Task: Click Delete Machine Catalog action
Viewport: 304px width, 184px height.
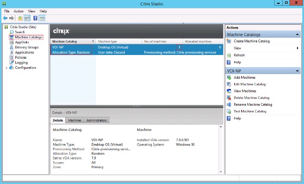Action: [x=251, y=98]
